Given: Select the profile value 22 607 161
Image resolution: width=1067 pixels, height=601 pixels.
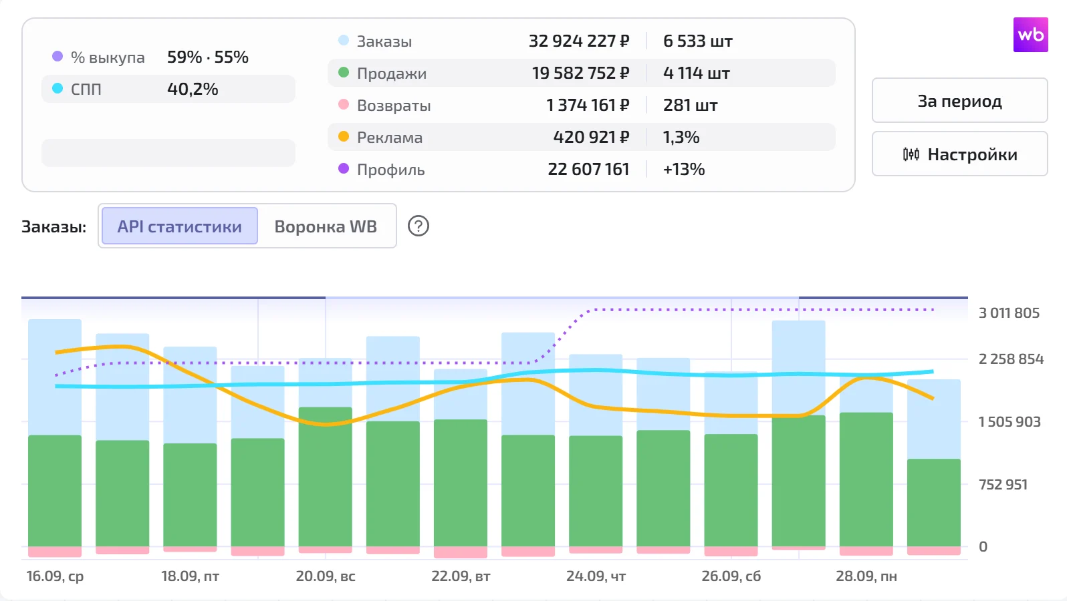Looking at the screenshot, I should 588,169.
